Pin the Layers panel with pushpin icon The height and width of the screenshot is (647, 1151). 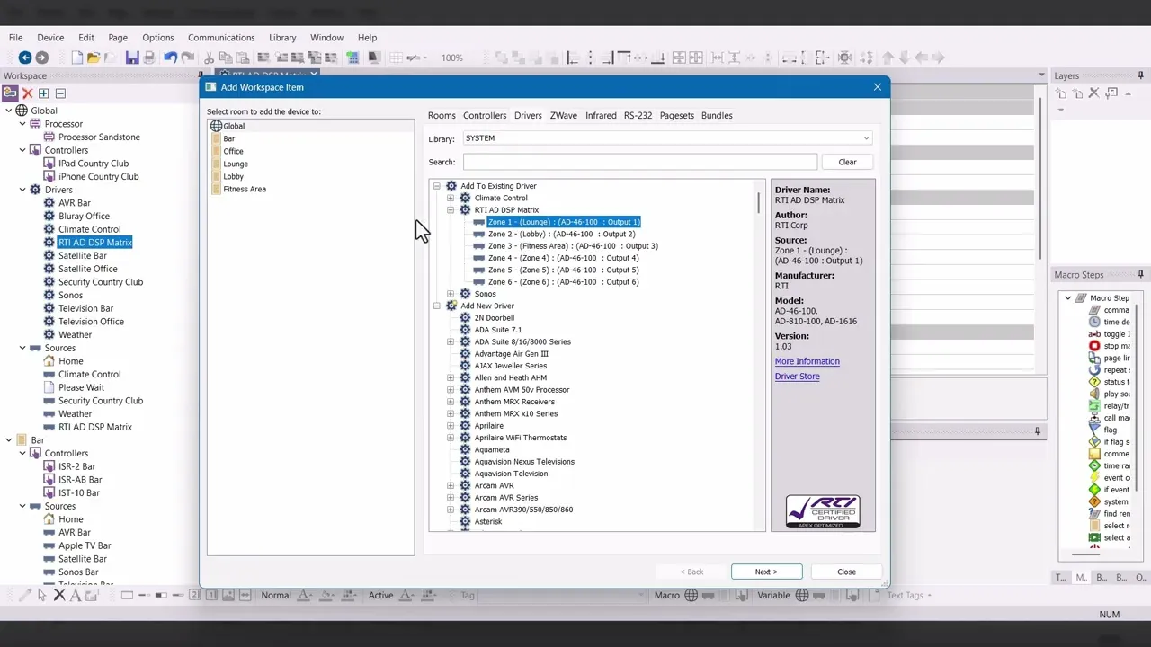point(1140,75)
